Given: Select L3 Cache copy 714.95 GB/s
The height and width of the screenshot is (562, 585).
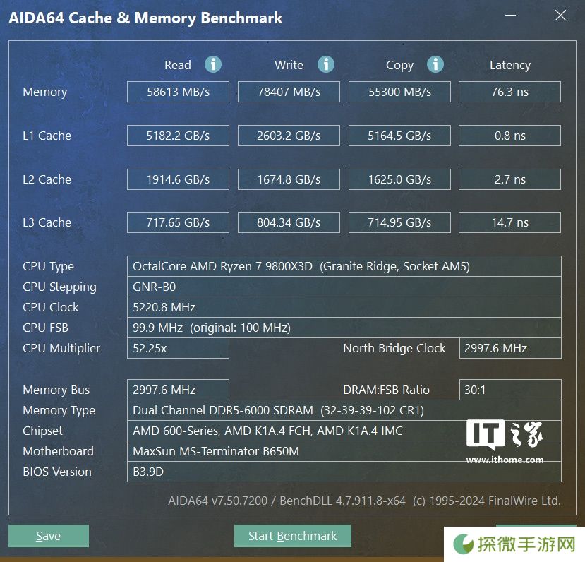Looking at the screenshot, I should pos(399,222).
